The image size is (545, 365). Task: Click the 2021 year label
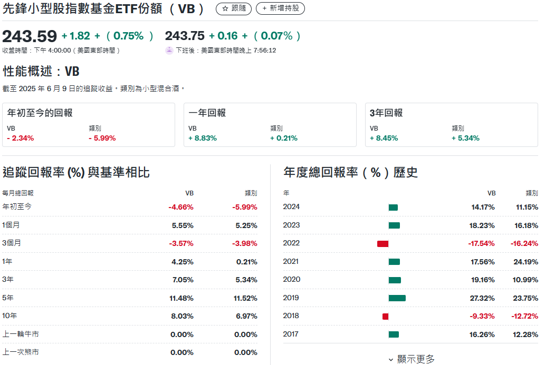291,262
